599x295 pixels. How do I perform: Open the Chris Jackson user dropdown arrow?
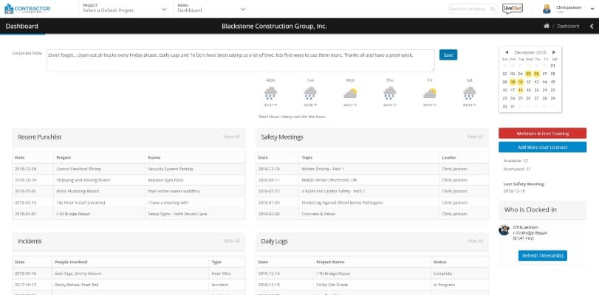pos(592,8)
